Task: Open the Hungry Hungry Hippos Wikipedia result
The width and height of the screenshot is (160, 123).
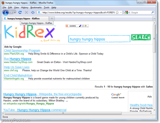Action: coord(42,94)
